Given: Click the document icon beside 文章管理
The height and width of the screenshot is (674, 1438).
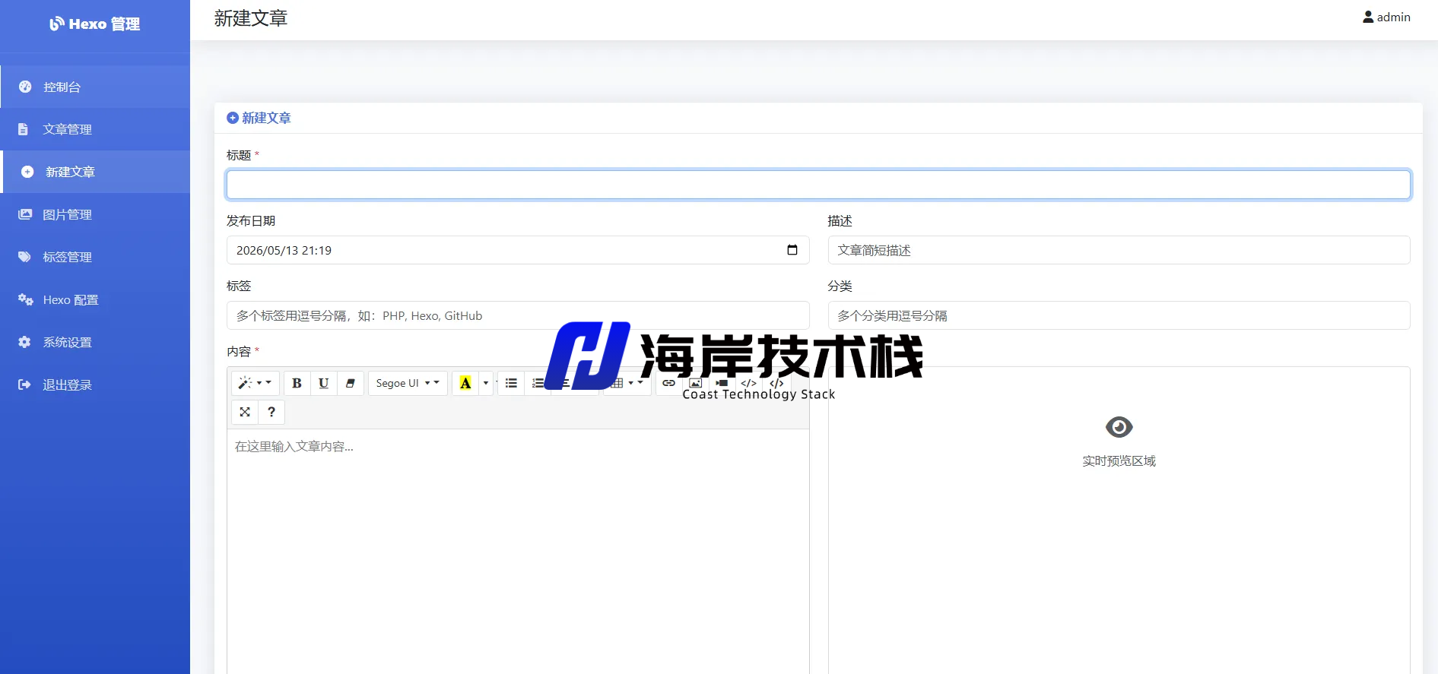Looking at the screenshot, I should (24, 129).
